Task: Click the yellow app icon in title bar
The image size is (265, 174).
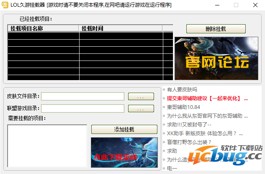Action: point(5,5)
